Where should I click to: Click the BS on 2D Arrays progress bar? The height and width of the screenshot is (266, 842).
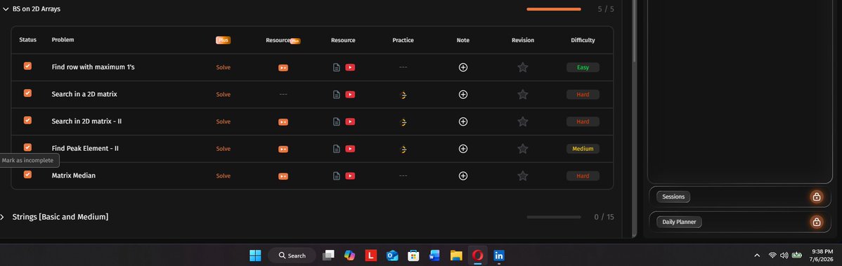pos(554,9)
